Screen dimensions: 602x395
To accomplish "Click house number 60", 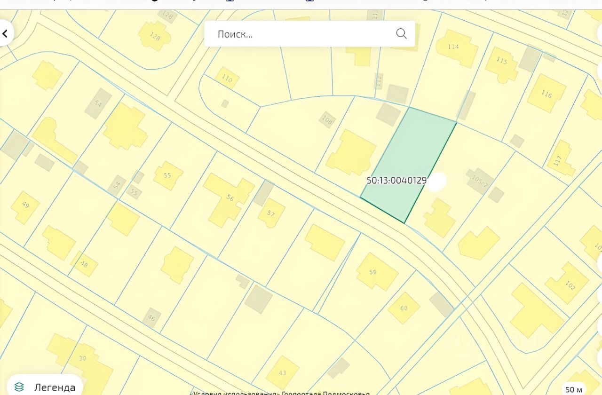I will click(404, 308).
